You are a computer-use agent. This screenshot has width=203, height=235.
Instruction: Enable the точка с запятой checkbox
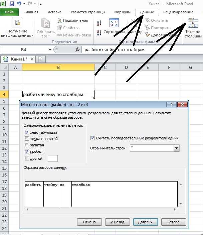coord(27,138)
